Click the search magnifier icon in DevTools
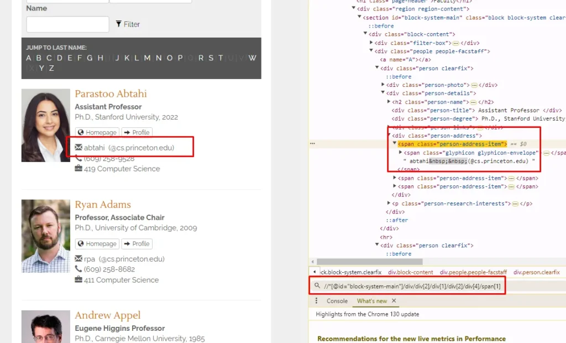This screenshot has width=566, height=343. [x=317, y=286]
